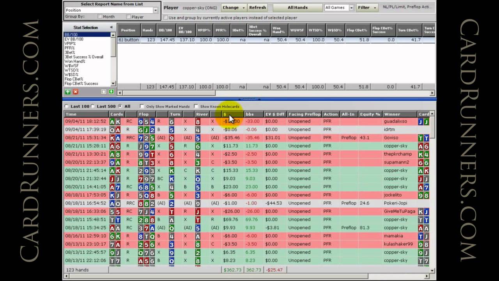Select the Last 100 radio button

tap(66, 106)
